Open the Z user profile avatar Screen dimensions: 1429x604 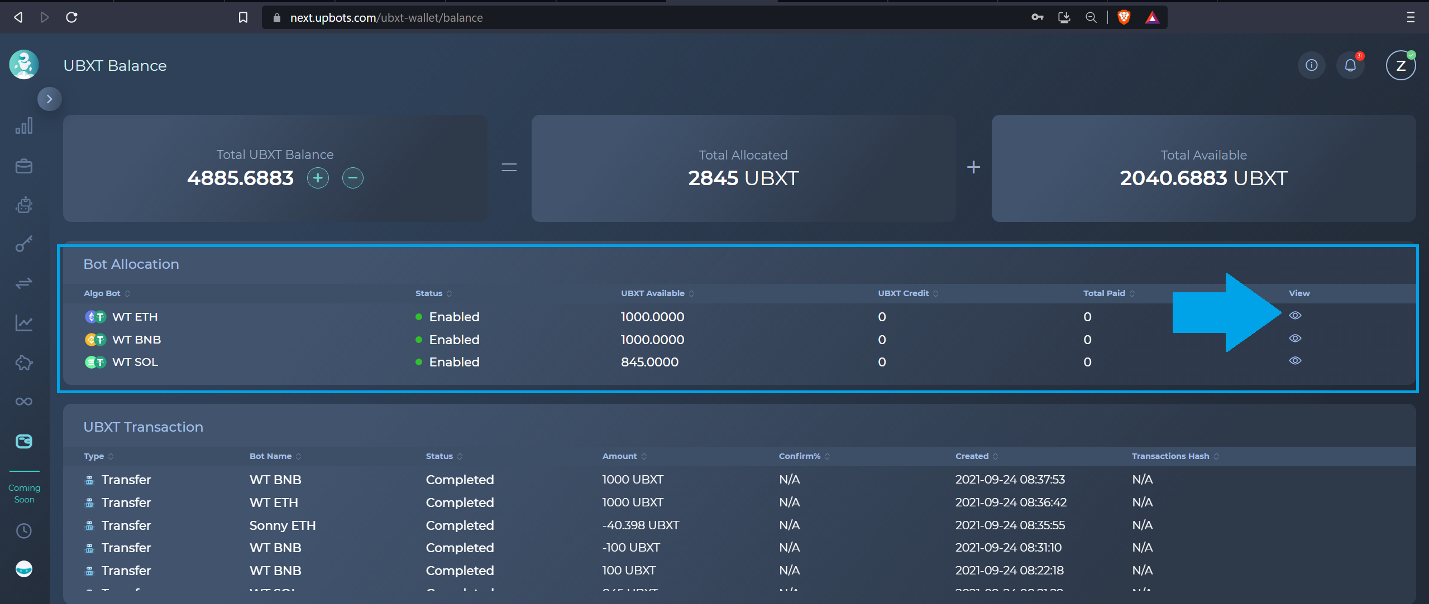coord(1401,65)
